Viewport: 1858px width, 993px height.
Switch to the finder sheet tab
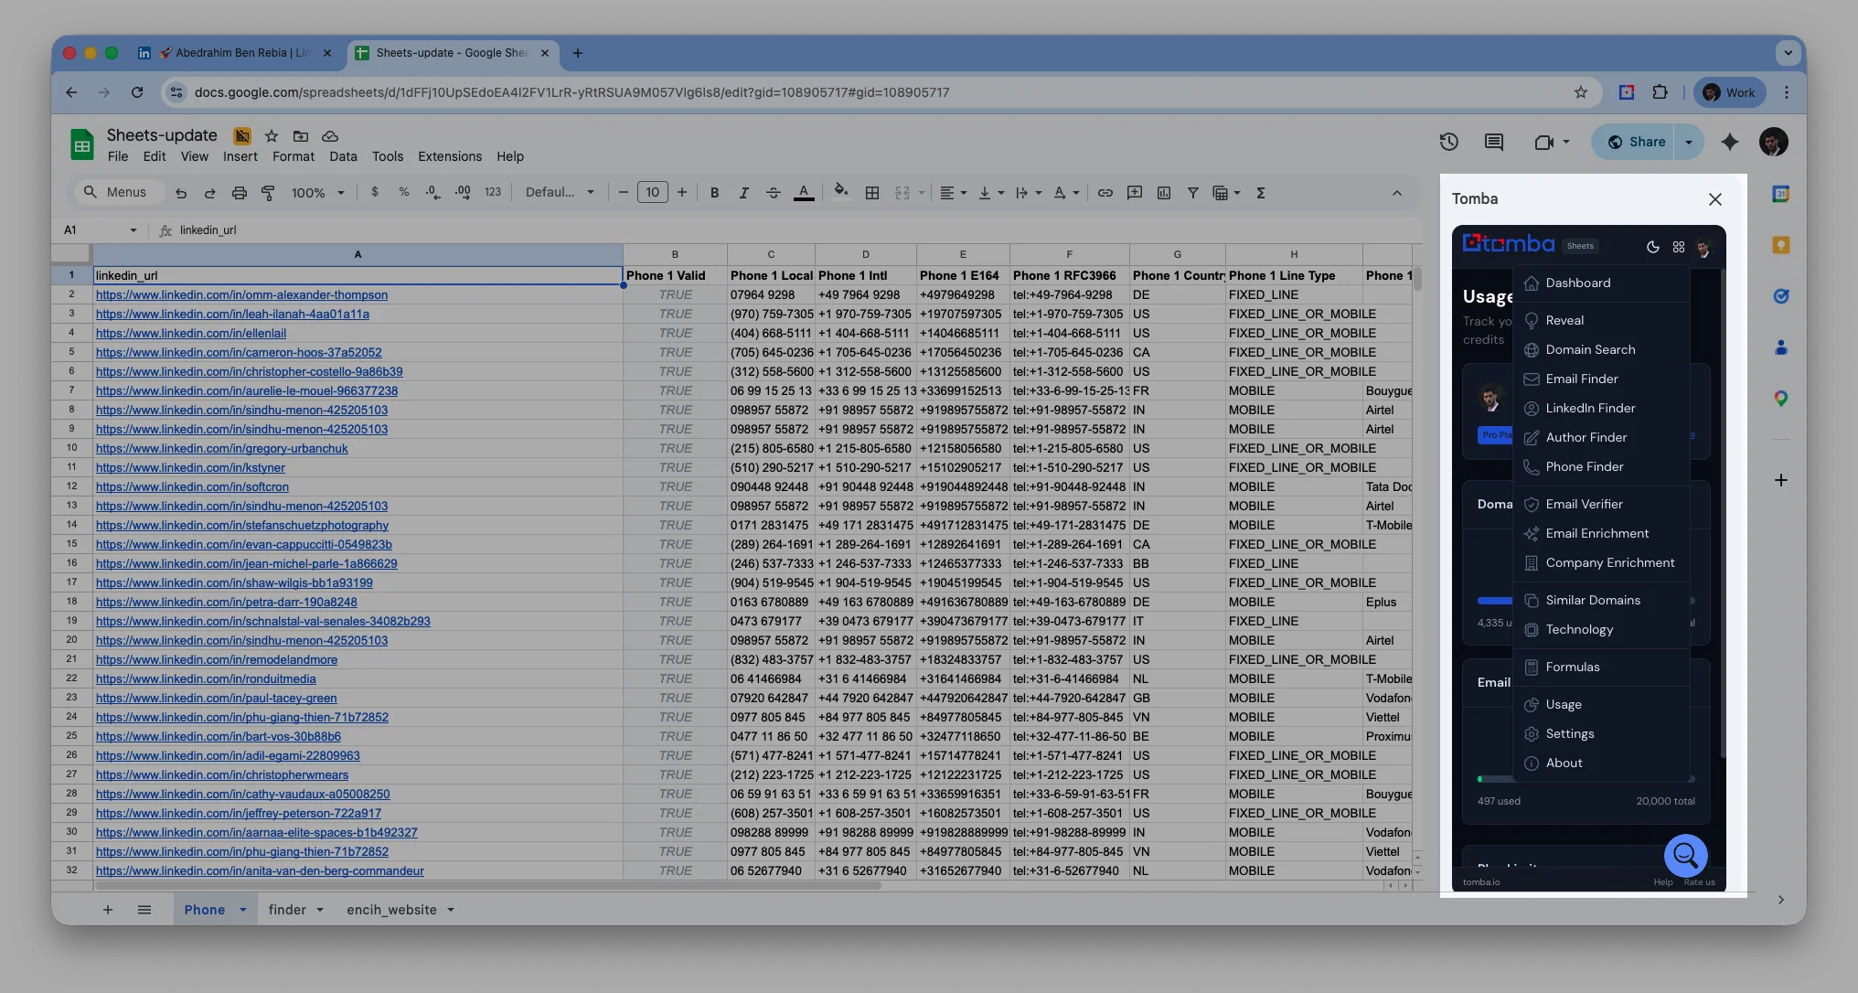point(287,910)
